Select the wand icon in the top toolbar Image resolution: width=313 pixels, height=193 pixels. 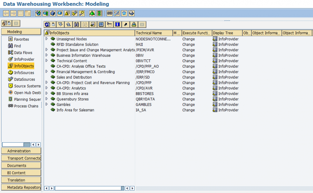pos(82,13)
